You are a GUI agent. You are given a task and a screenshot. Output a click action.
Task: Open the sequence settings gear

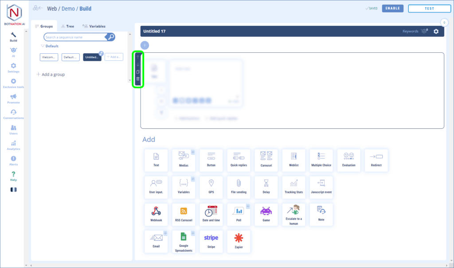click(x=436, y=31)
